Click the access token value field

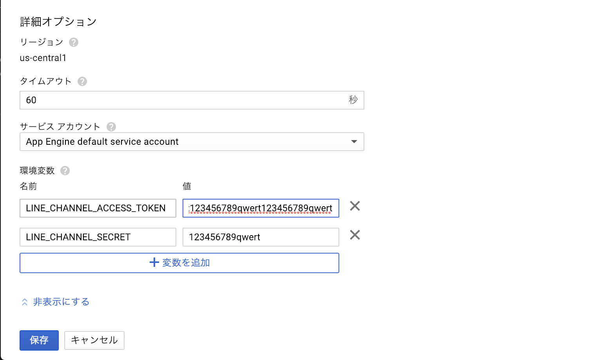pos(261,208)
